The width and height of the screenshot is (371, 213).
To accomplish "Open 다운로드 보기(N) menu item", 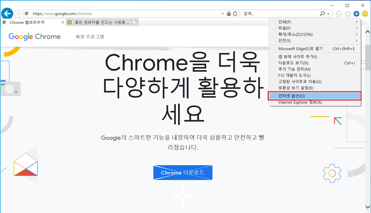I will (x=315, y=63).
